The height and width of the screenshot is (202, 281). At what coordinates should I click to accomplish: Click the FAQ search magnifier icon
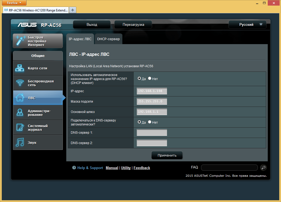(x=263, y=167)
